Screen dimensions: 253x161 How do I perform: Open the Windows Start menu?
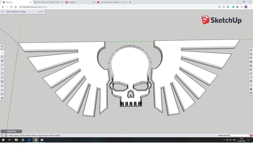3,140
